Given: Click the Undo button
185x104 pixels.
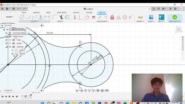Looking at the screenshot, I should [18, 9].
